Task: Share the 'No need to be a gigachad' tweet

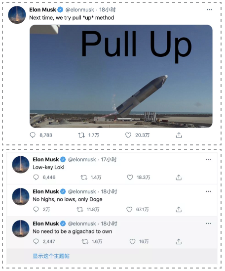Action: [x=179, y=241]
